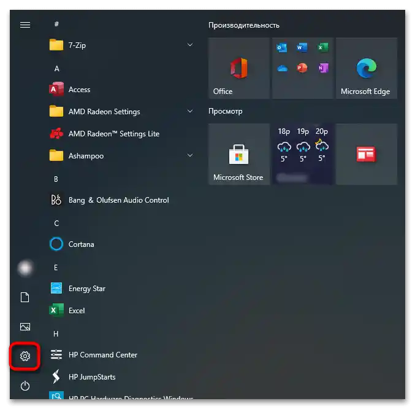Click the letter A section header
Viewport: 415px width, 409px height.
pos(56,69)
